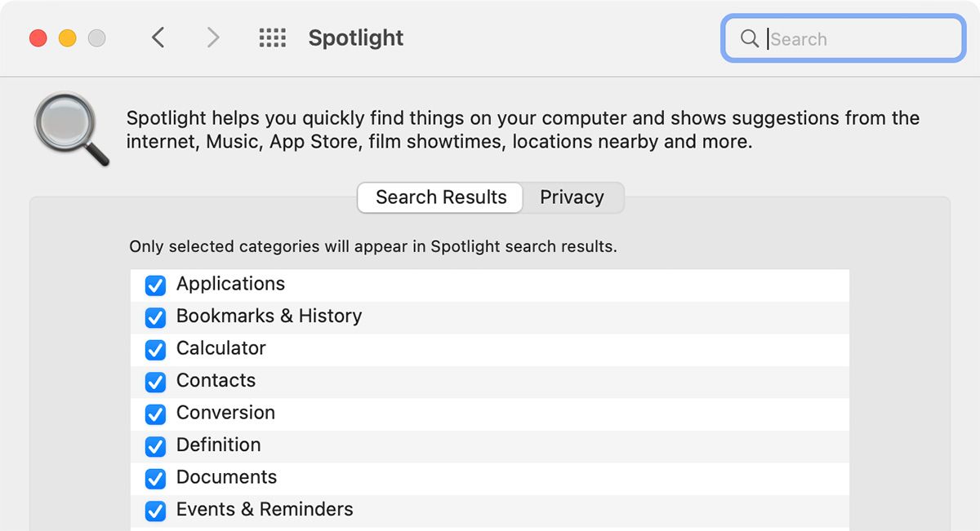The width and height of the screenshot is (980, 531).
Task: Click the magnifying glass in the search field
Action: (749, 38)
